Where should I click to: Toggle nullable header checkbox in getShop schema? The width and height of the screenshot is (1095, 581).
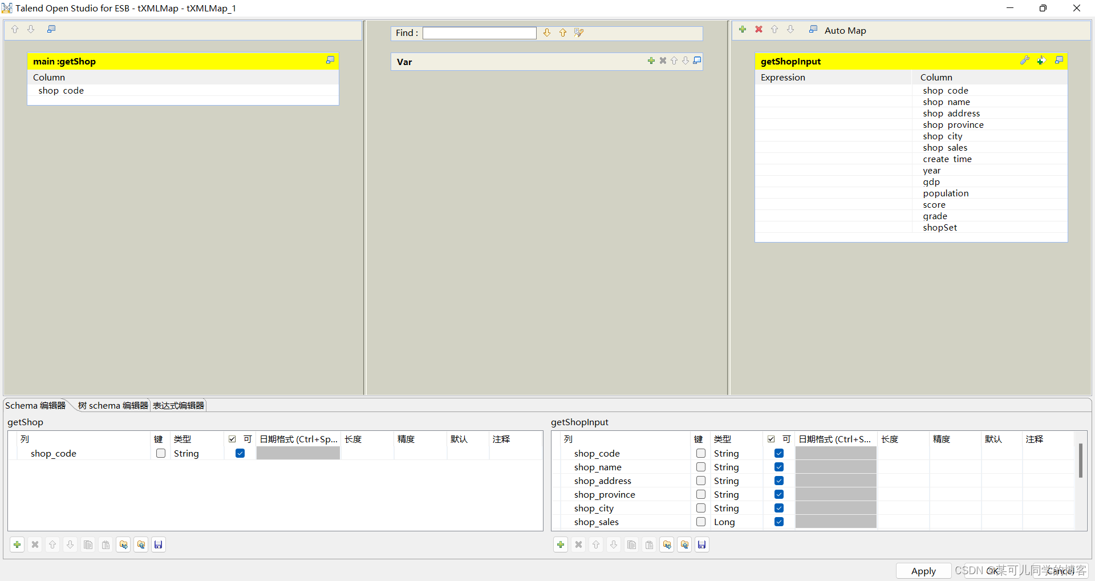coord(232,439)
